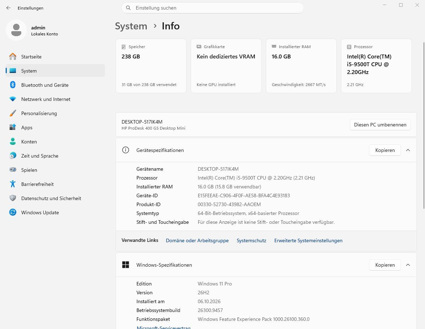Go to Datenschutz und Sicherheit
Screen dimensions: 425x329
(x=55, y=198)
